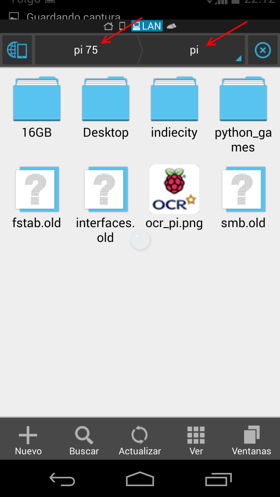This screenshot has width=280, height=497.
Task: Go to the "pi 75" path segment
Action: click(86, 50)
